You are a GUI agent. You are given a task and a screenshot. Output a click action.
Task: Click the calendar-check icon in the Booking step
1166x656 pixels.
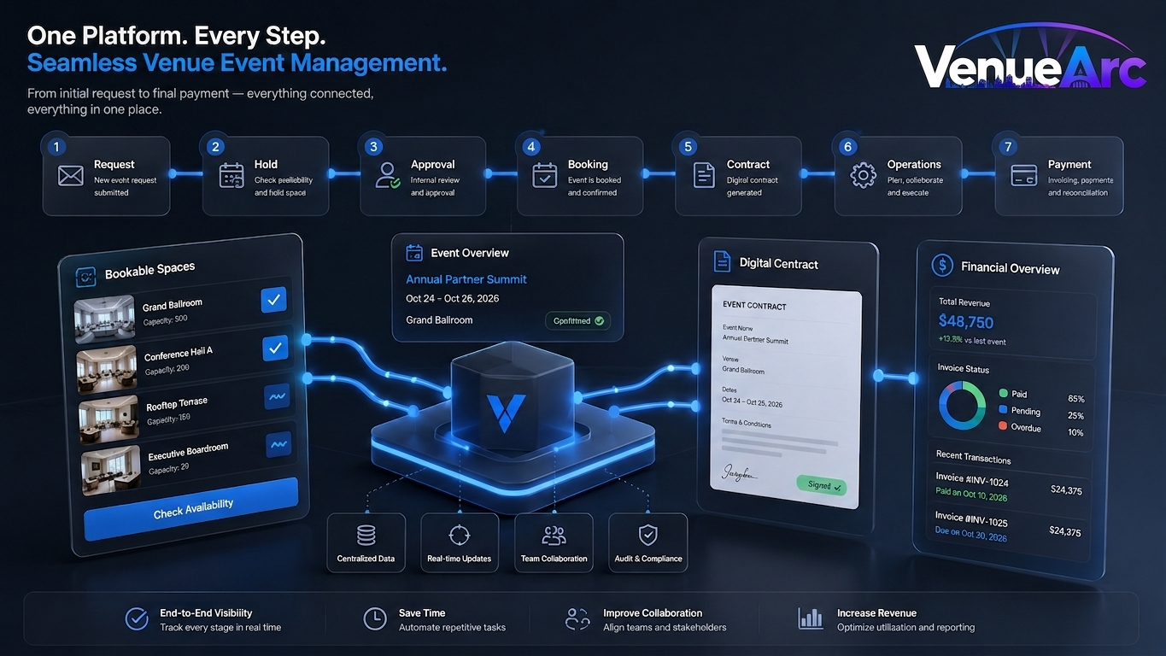[x=545, y=176]
